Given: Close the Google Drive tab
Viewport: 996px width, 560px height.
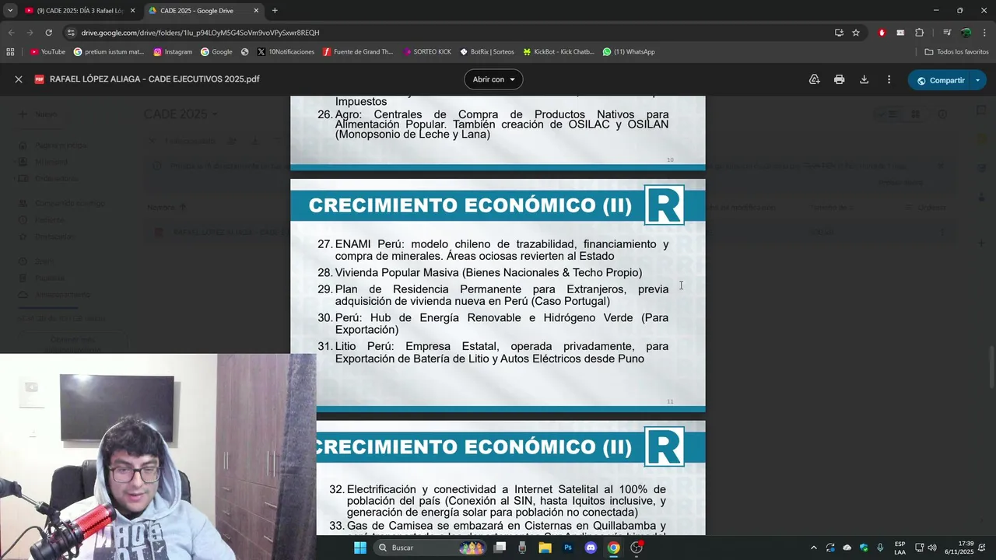Looking at the screenshot, I should coord(256,10).
